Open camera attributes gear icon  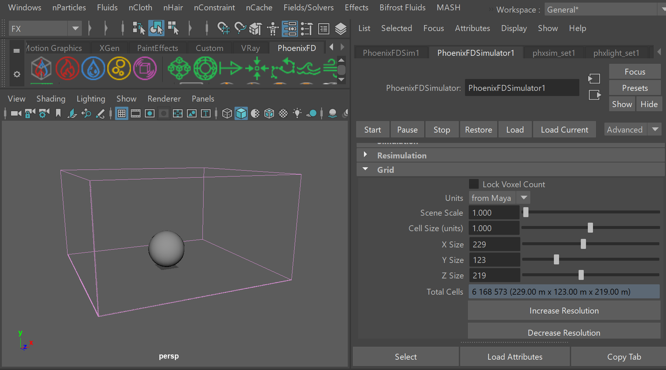[x=44, y=113]
